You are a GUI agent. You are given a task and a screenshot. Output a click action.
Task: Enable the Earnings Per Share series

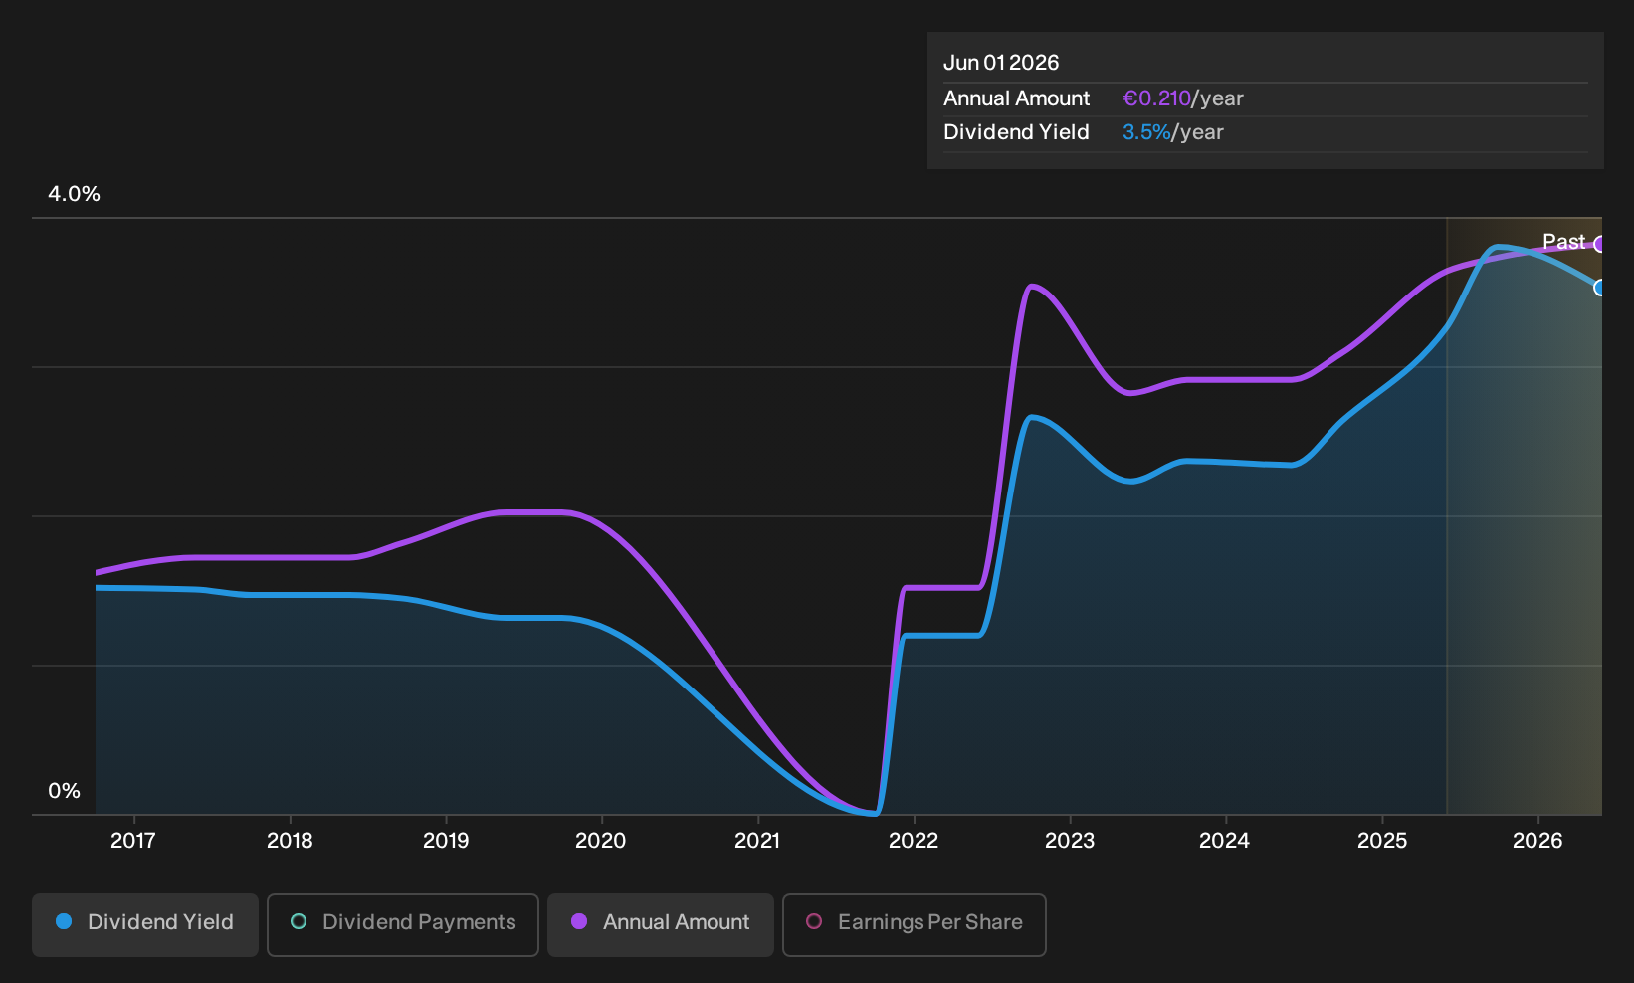pyautogui.click(x=915, y=924)
